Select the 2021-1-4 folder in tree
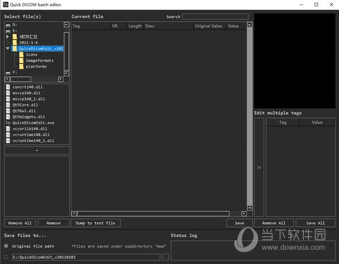 coord(28,42)
